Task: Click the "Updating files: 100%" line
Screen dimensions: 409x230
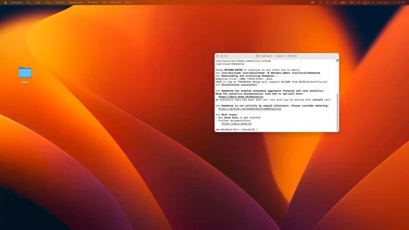Action: tap(244, 79)
